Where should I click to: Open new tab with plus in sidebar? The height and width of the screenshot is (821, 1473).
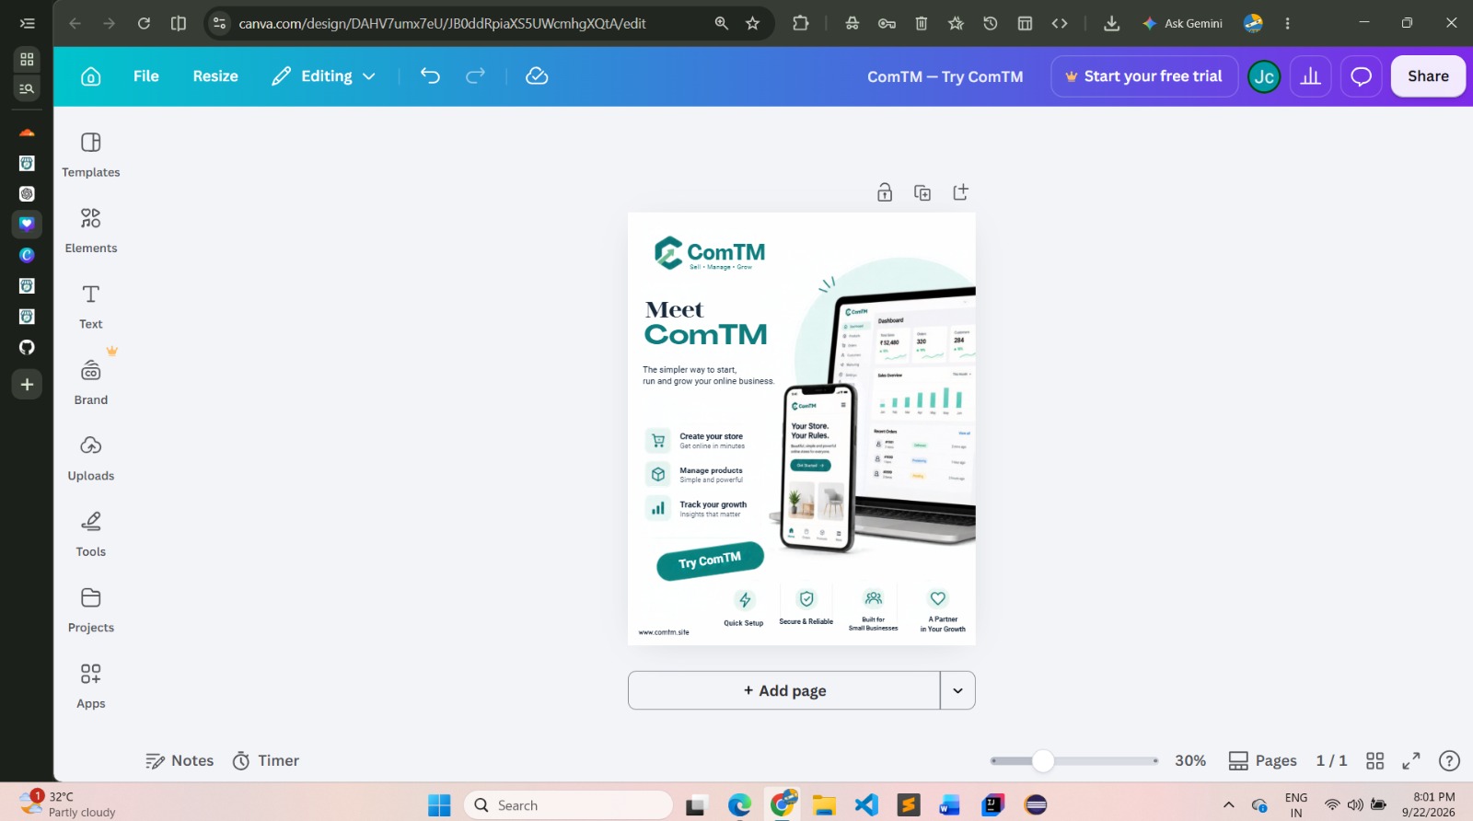[x=27, y=384]
